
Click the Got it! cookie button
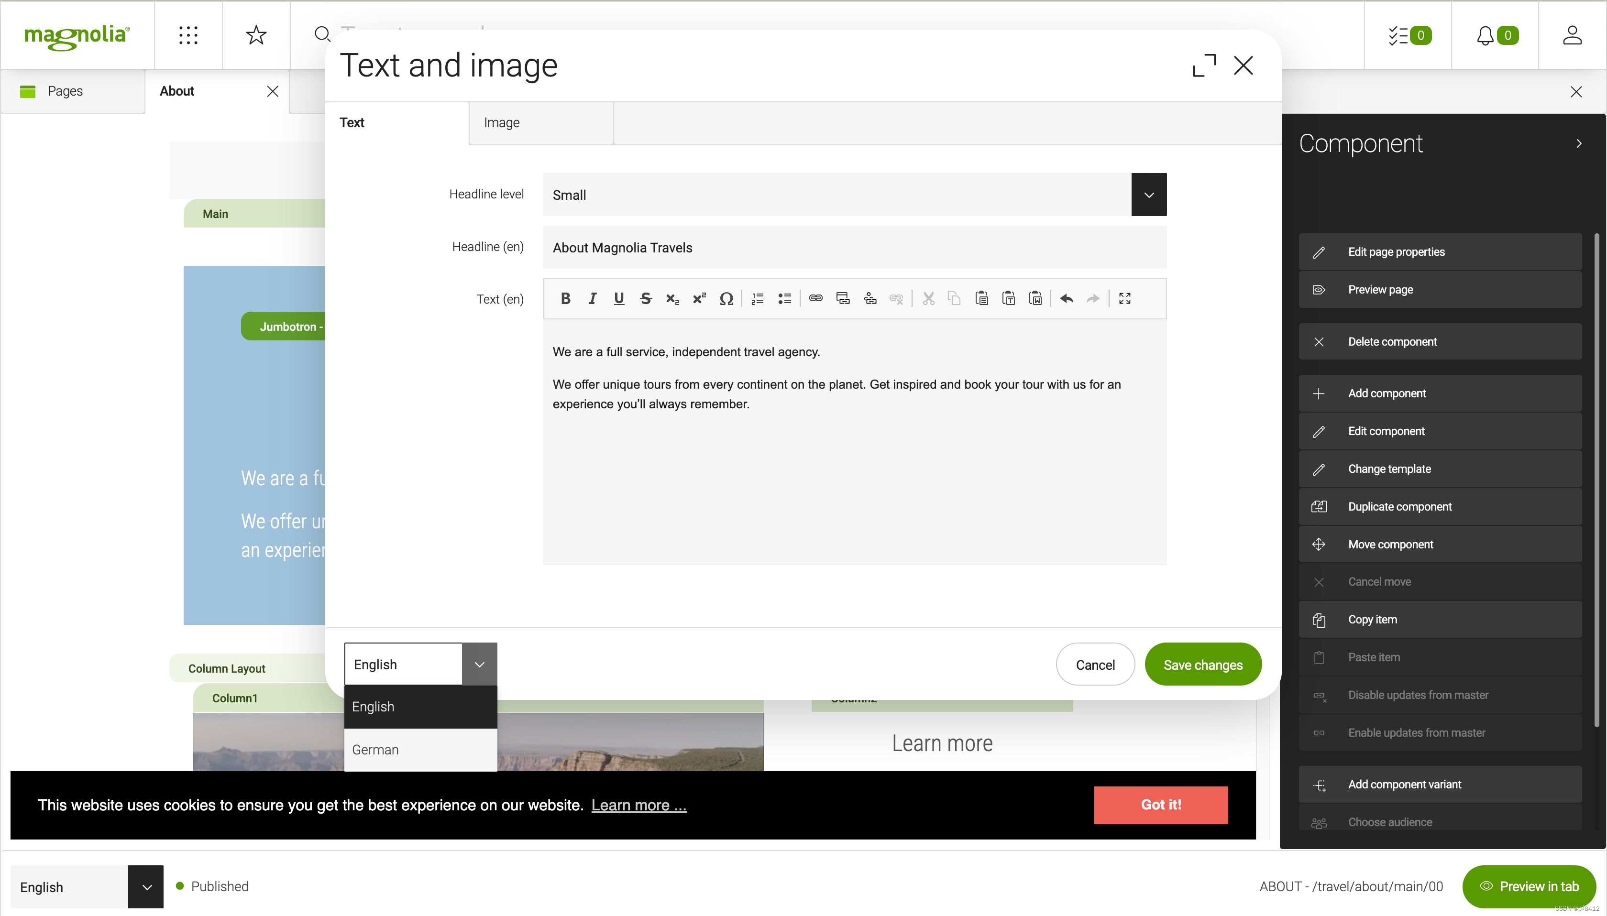1160,805
